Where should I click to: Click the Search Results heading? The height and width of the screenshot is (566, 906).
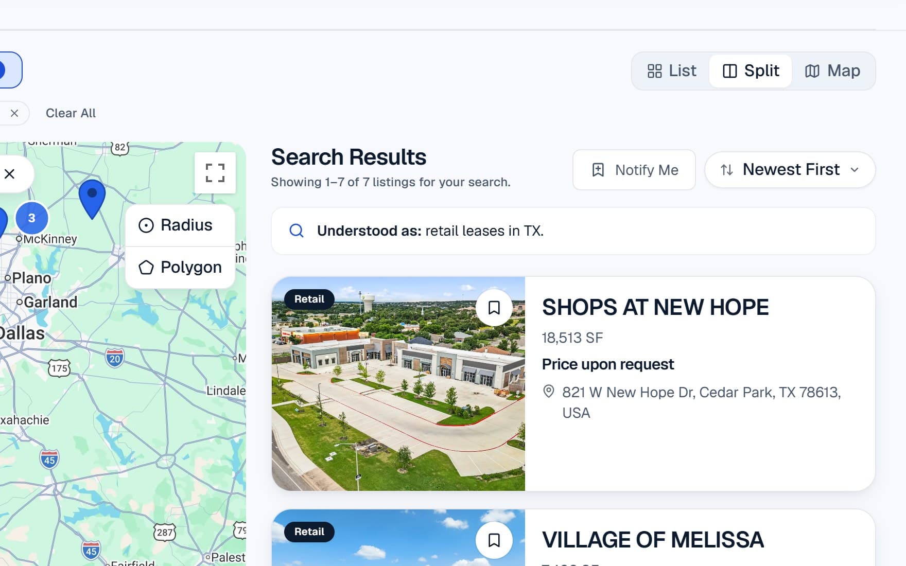(349, 157)
